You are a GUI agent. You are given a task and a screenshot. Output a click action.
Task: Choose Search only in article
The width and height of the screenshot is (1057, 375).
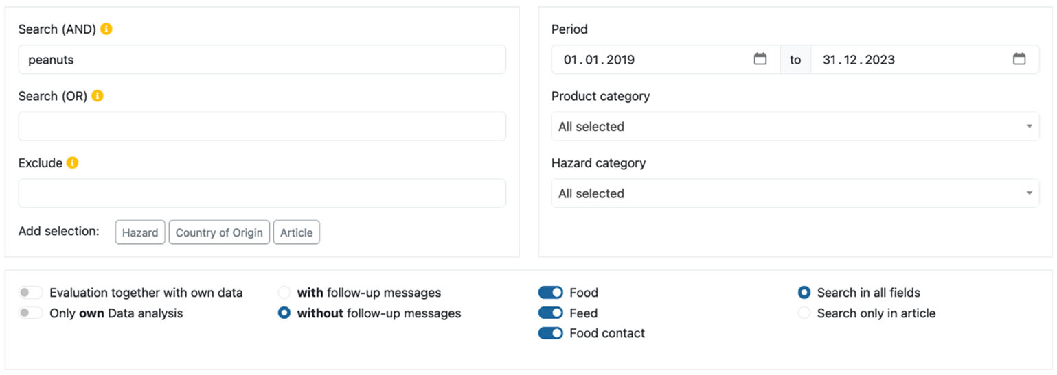[804, 313]
